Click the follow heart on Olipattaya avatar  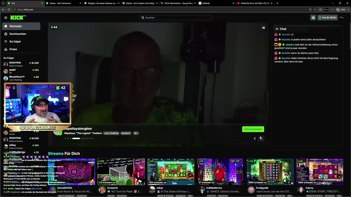click(x=60, y=134)
